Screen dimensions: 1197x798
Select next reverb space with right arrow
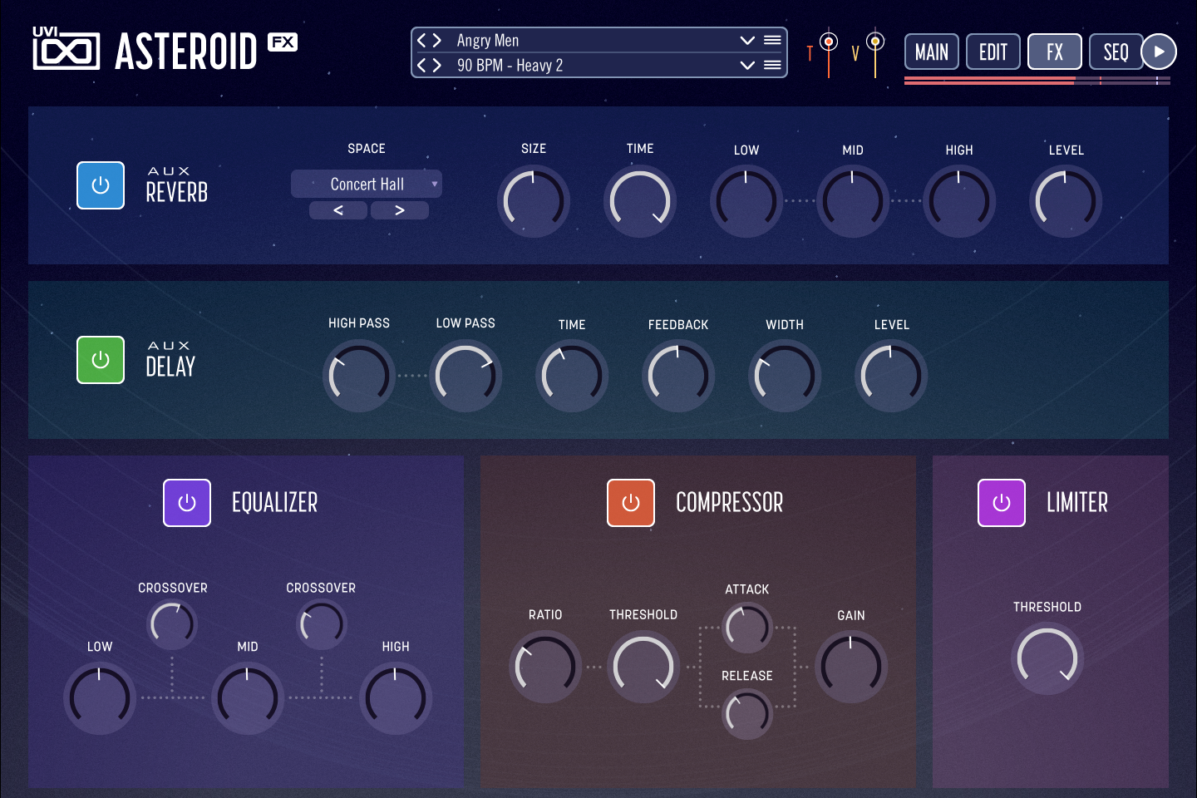(400, 210)
